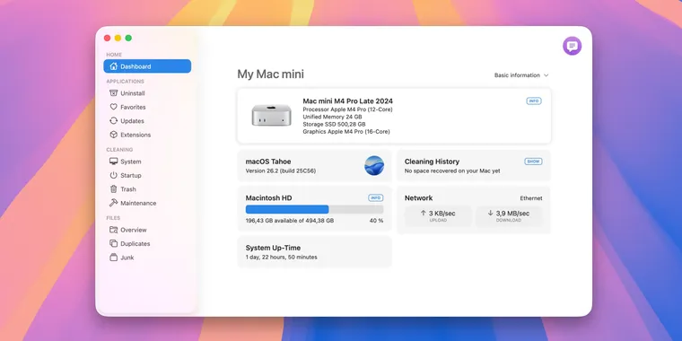Click 'Version 26.2 (build 25C56)' text
Screen dimensions: 682x341
point(281,170)
